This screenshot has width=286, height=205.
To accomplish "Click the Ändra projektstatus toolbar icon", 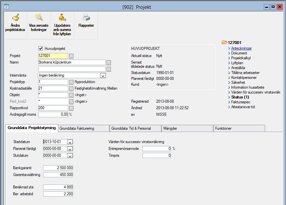I will click(x=15, y=18).
